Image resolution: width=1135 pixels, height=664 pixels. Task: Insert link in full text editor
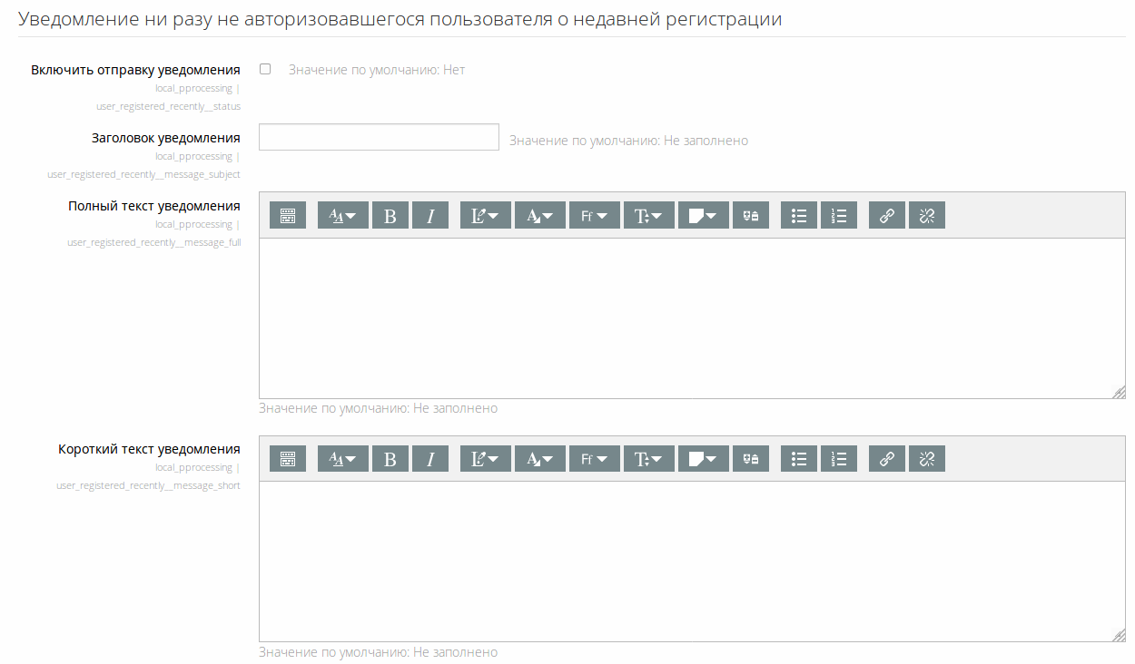point(887,215)
